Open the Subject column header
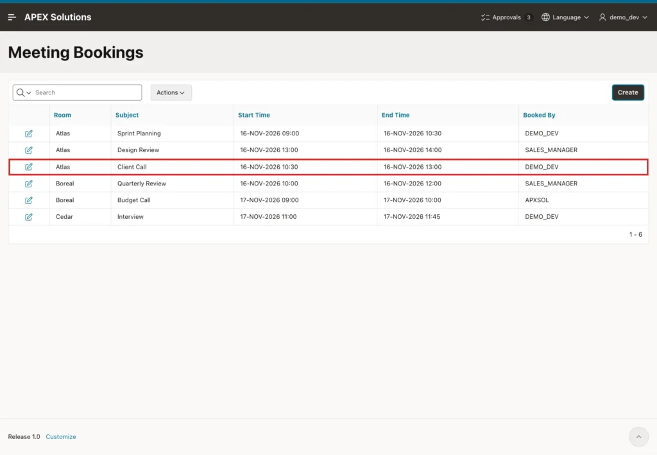Screen dimensions: 657x455 tap(127, 116)
